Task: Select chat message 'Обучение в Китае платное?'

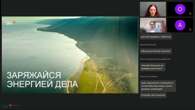Action: [x=156, y=51]
